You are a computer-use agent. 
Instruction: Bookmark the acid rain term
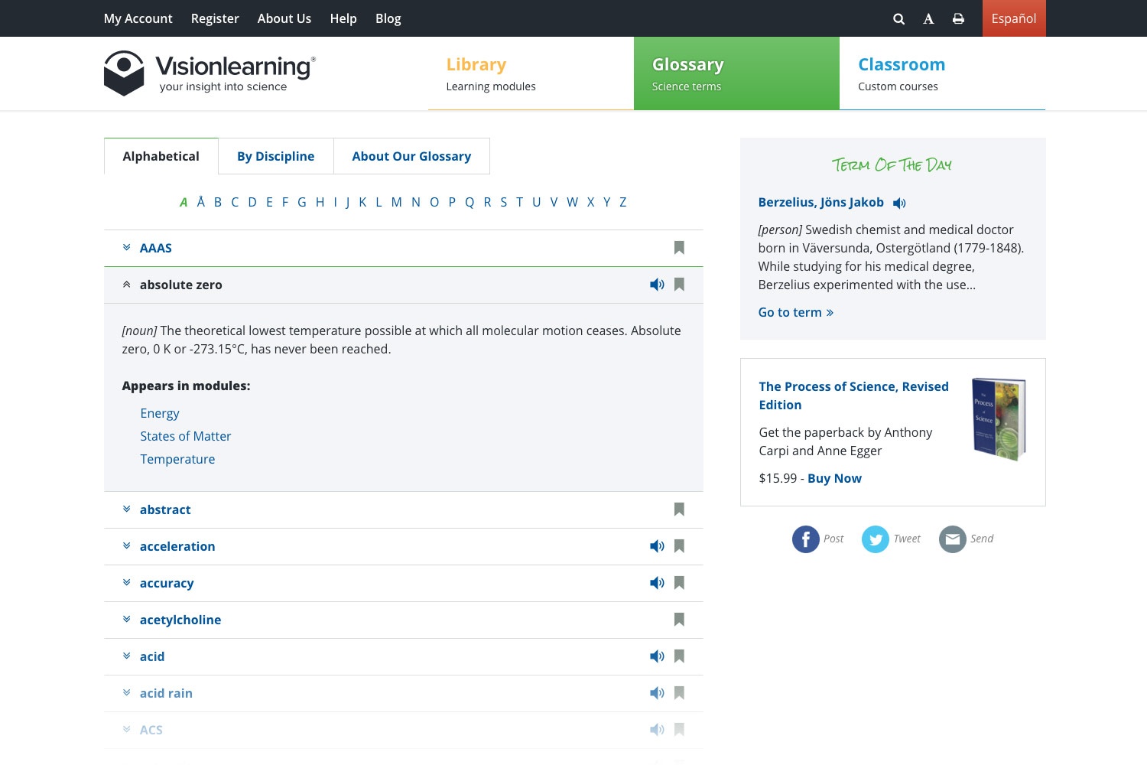pos(679,693)
